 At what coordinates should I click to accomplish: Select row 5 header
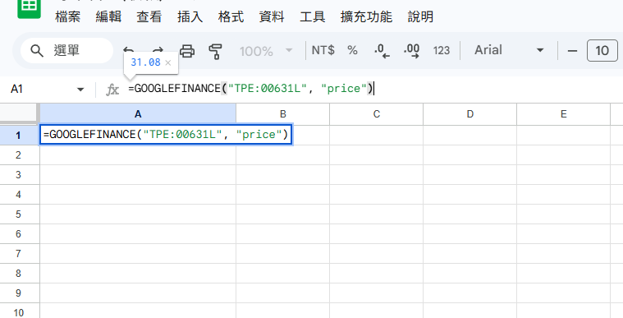19,214
